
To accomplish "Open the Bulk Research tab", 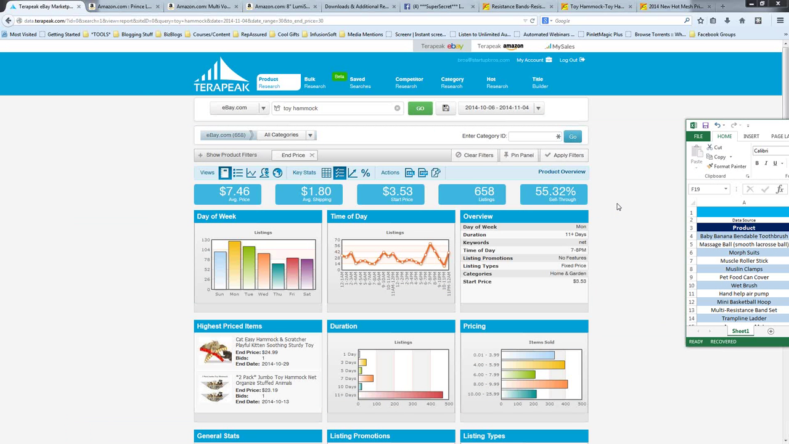I will 314,83.
